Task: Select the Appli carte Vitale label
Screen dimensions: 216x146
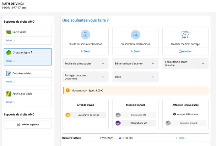Action: (22, 94)
